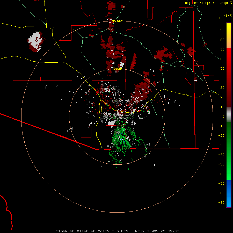Viewport: 233px width, 233px height.
Task: Click the -60 value on velocity scale
Action: point(221,174)
